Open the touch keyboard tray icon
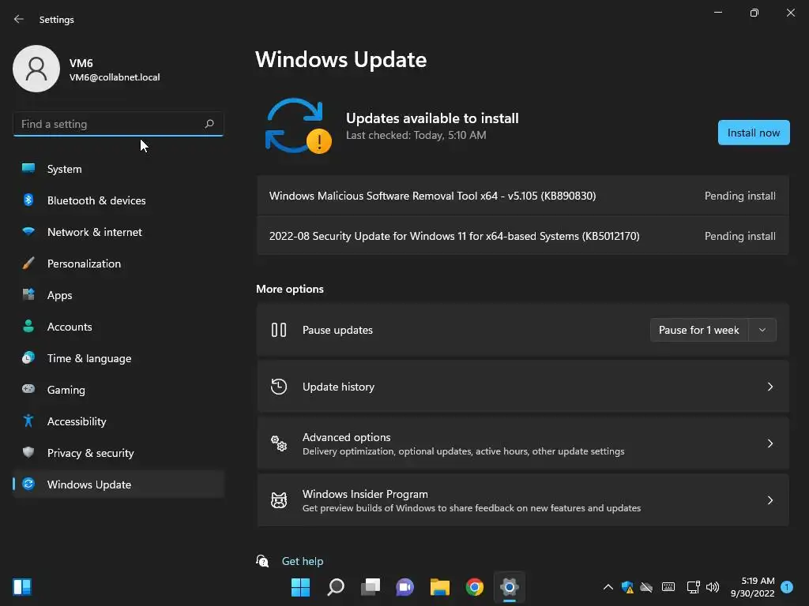This screenshot has width=809, height=606. tap(668, 587)
